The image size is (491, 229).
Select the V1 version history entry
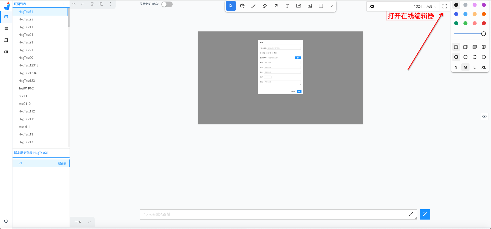[41, 163]
